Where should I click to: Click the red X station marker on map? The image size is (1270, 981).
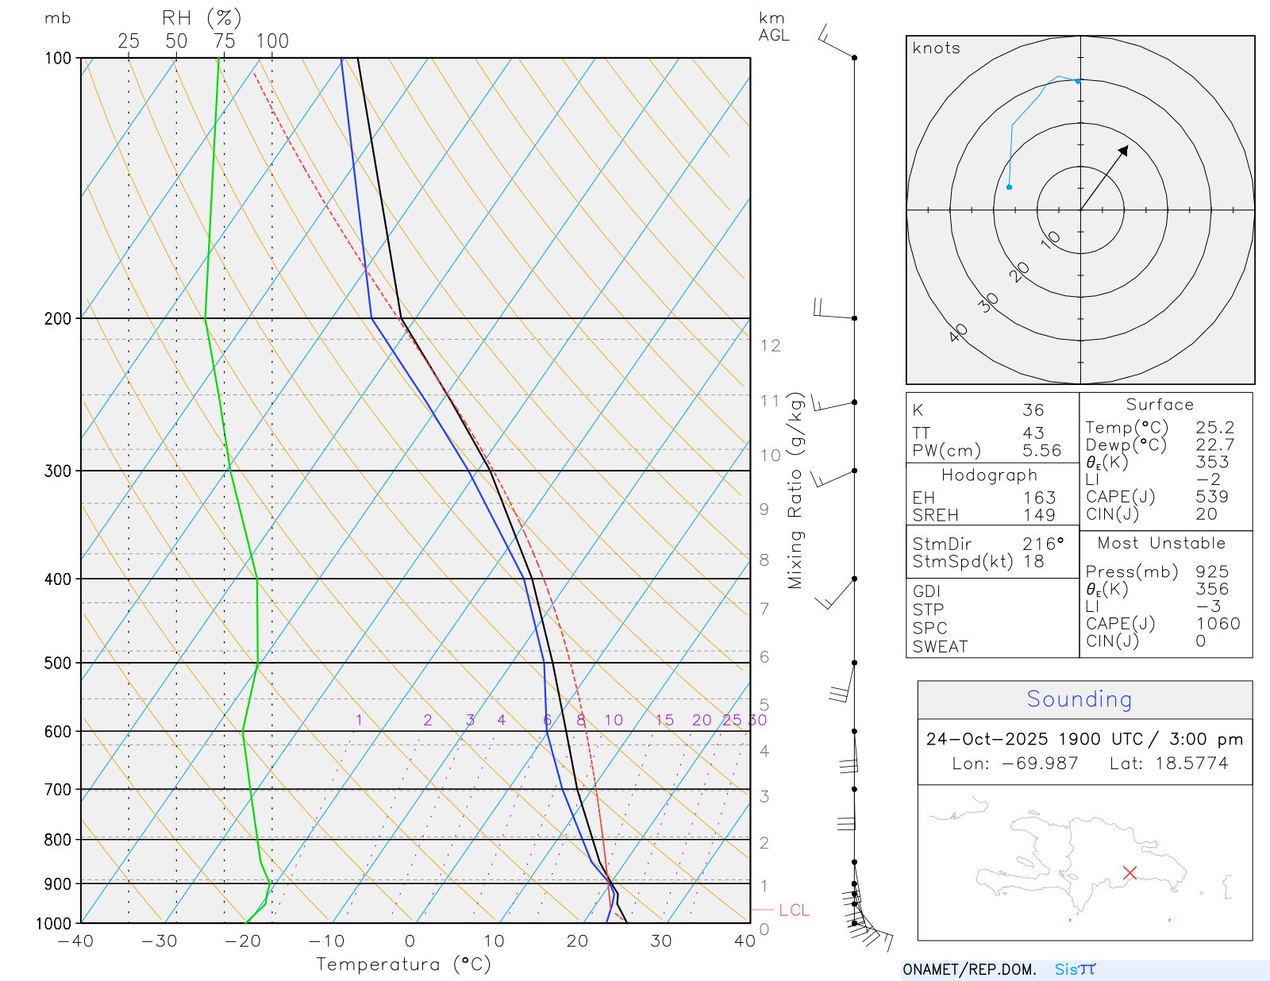(1130, 872)
